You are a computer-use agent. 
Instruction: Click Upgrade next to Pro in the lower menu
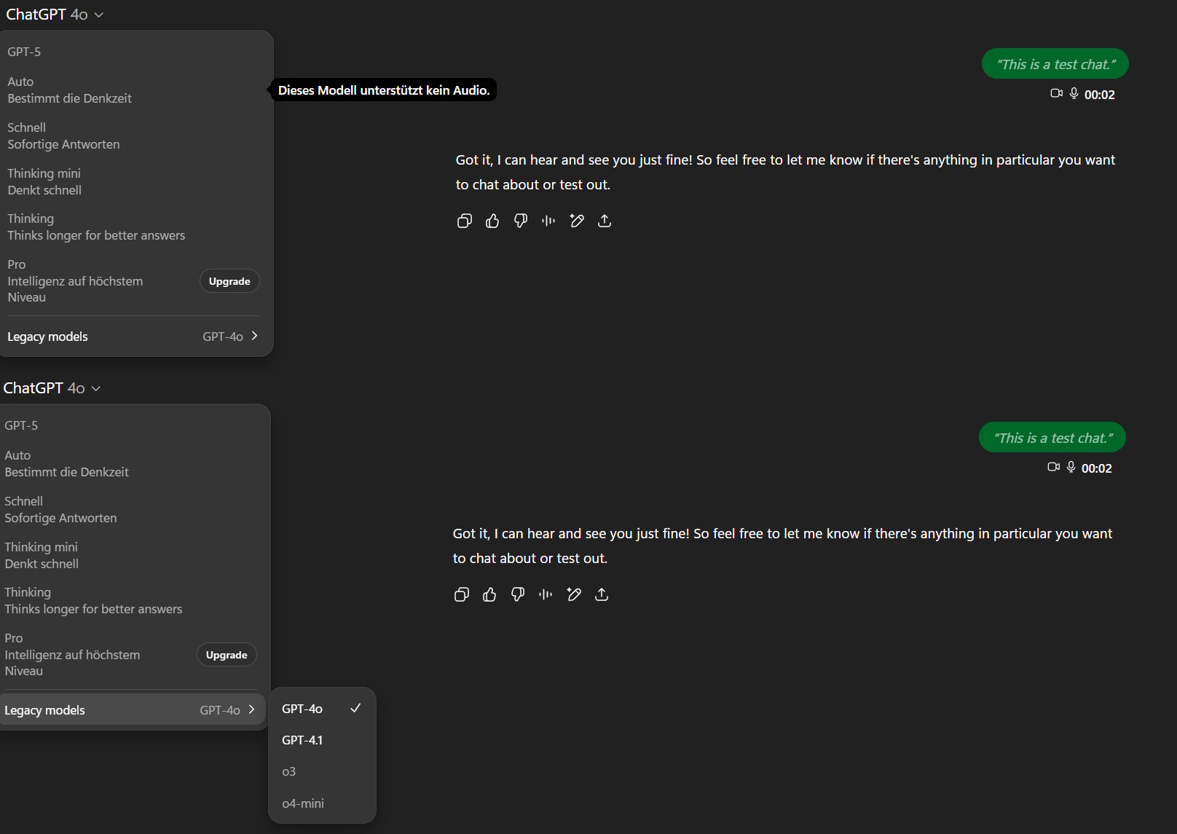pyautogui.click(x=227, y=655)
